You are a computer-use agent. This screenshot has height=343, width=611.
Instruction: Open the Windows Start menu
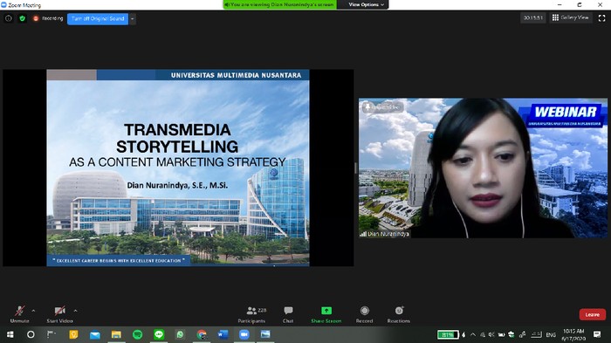coord(10,334)
